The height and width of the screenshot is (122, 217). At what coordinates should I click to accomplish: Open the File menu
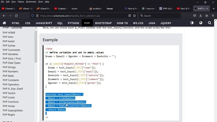coord(2,2)
